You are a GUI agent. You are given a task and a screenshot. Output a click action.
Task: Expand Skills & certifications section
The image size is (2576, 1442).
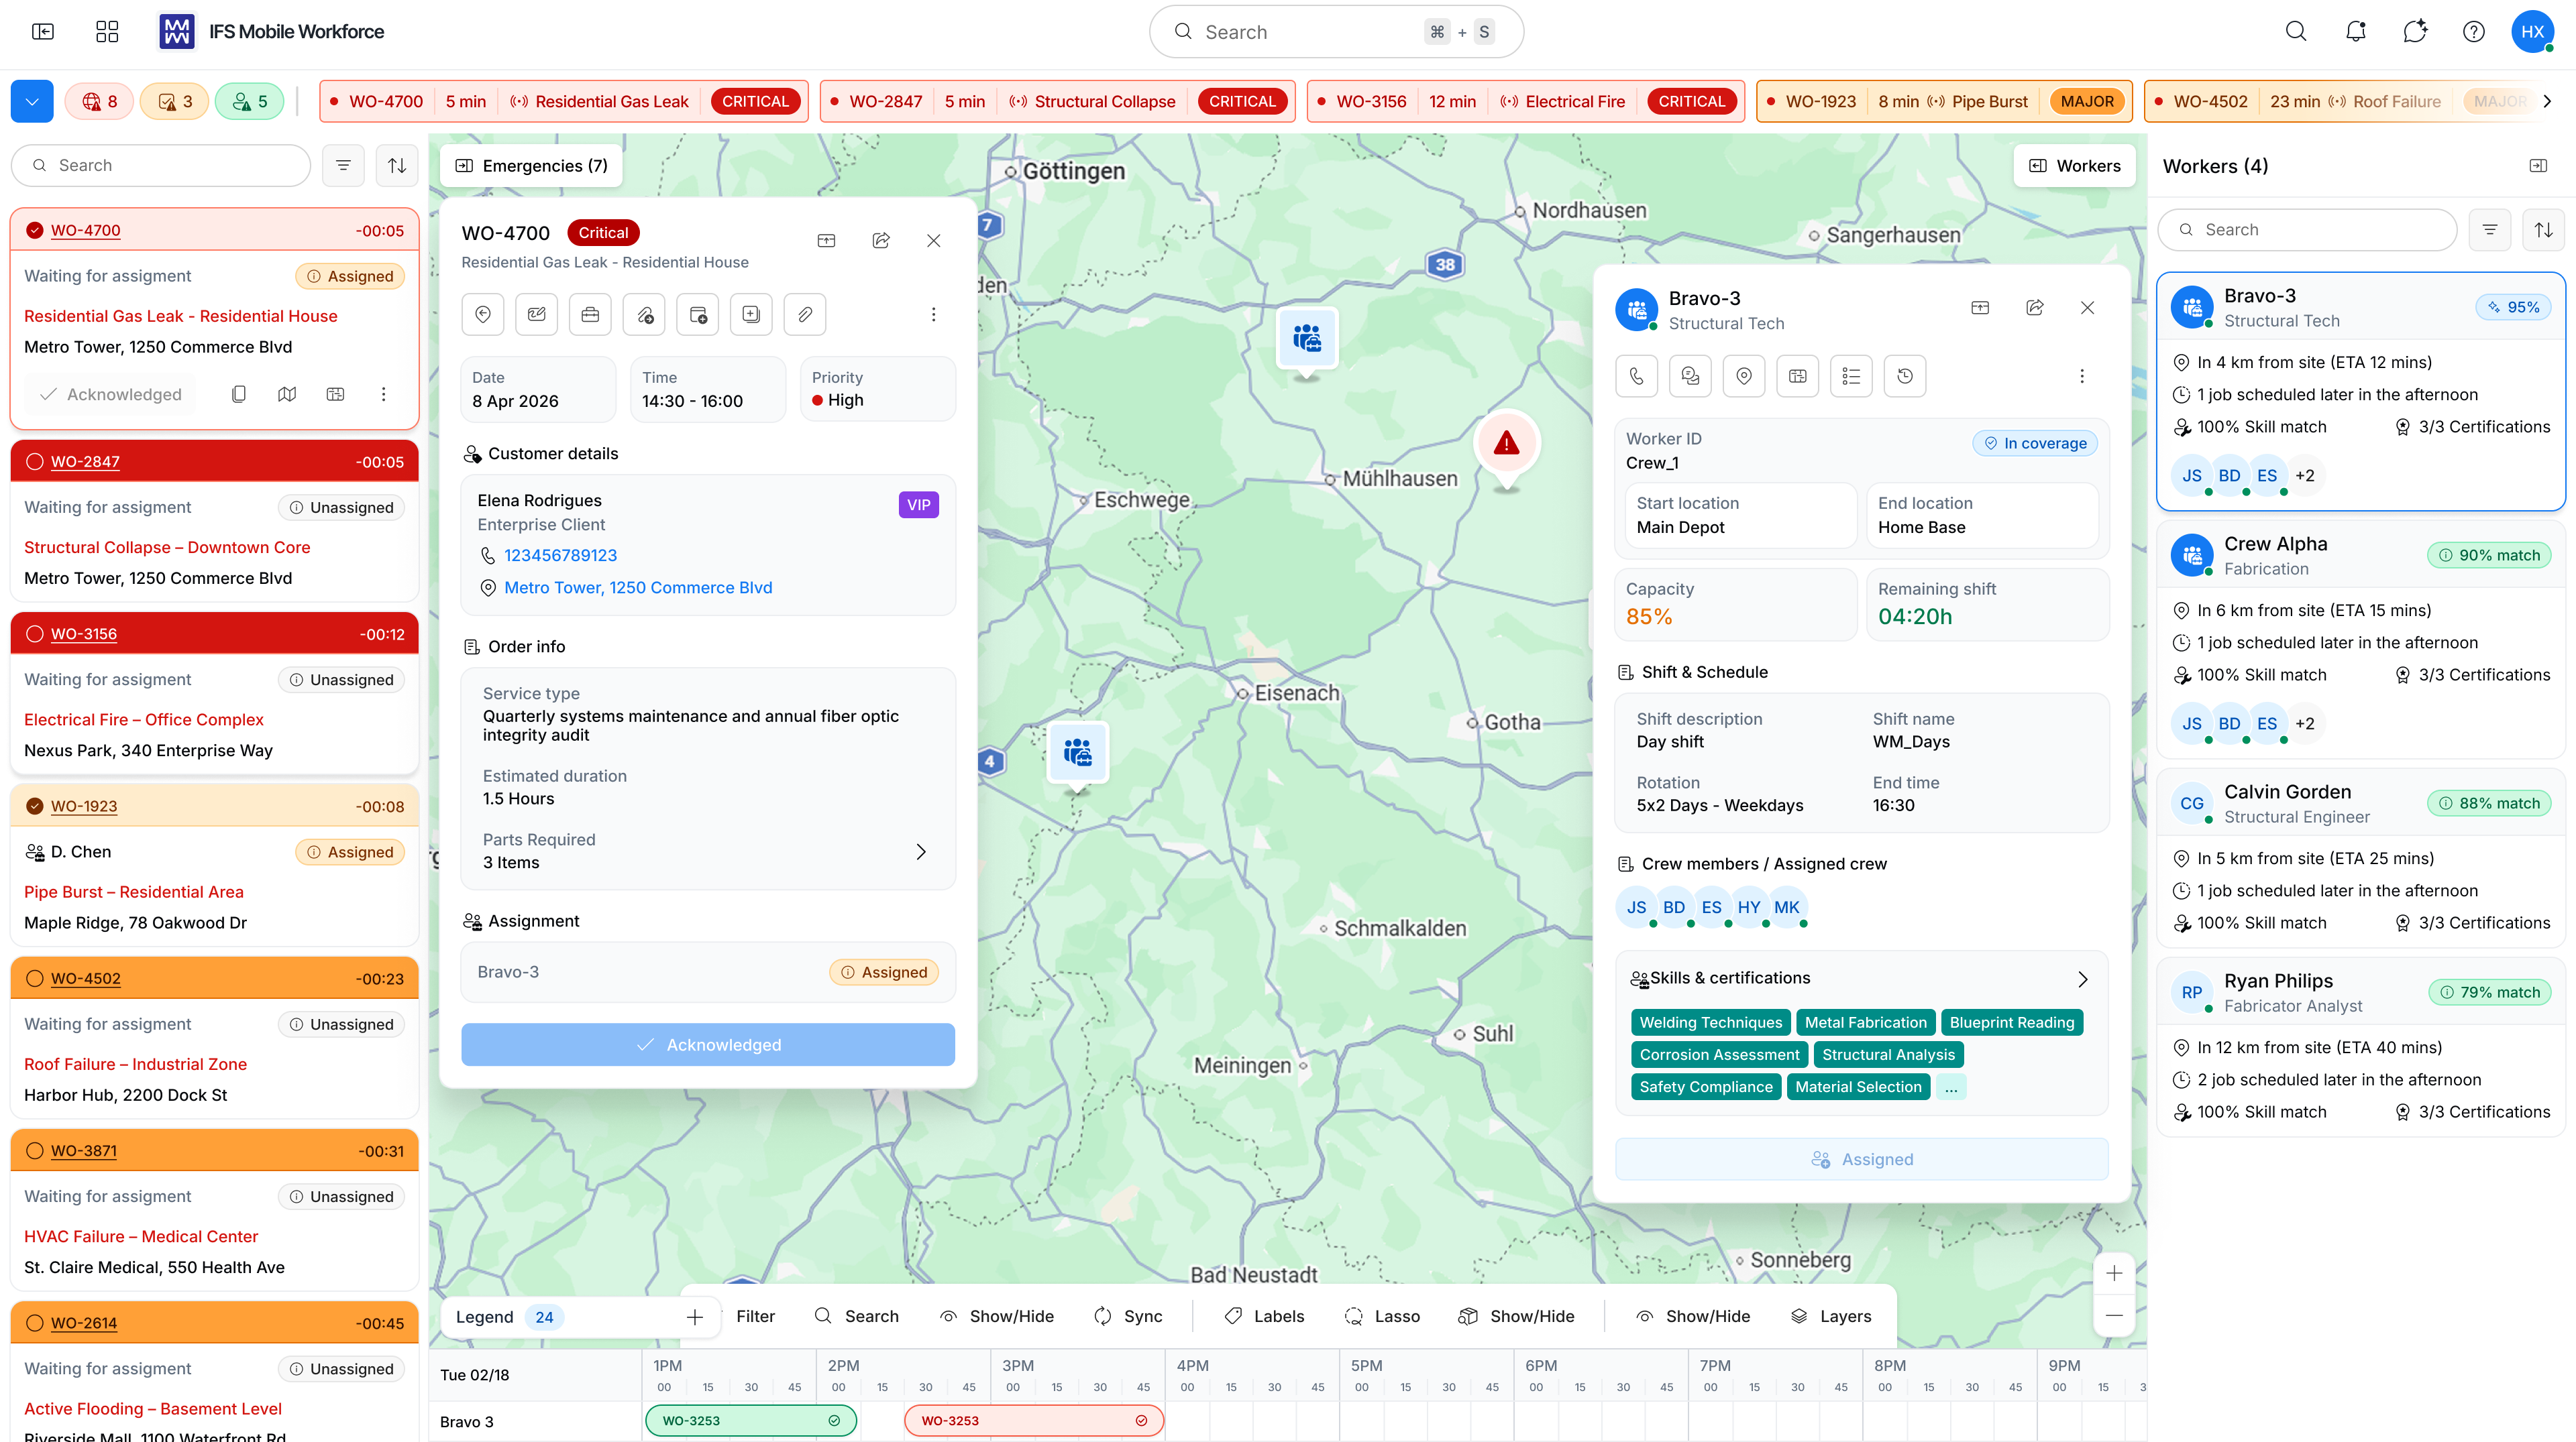2082,979
